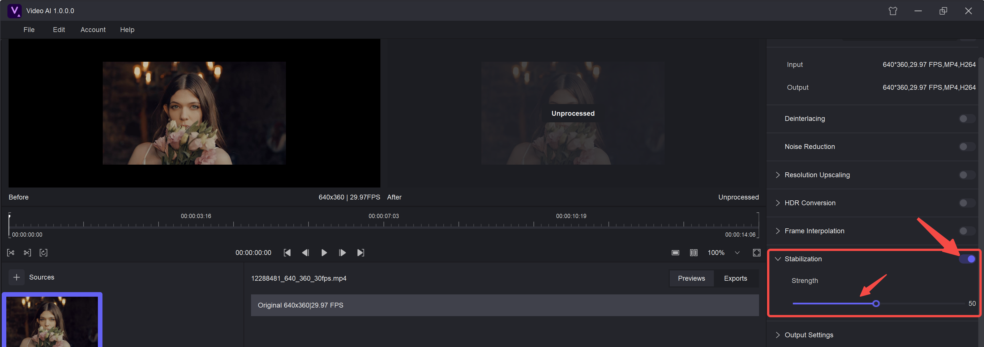
Task: Disable the Stabilization toggle
Action: [x=967, y=259]
